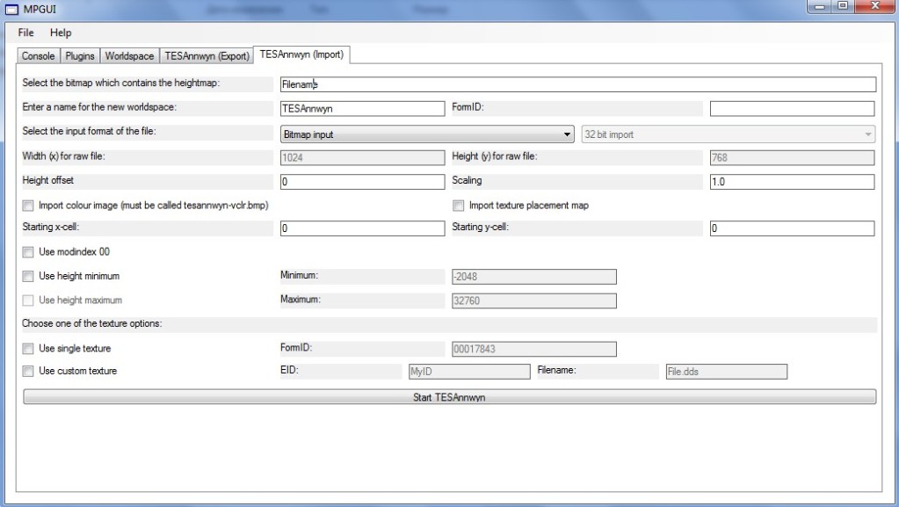This screenshot has width=899, height=507.
Task: Click the Maximum height field showing 32760
Action: (533, 301)
